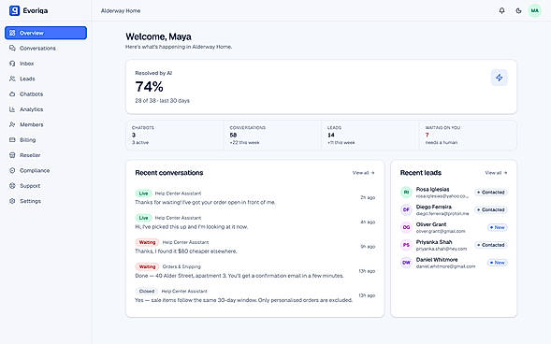Open Compliance settings page

tap(46, 170)
